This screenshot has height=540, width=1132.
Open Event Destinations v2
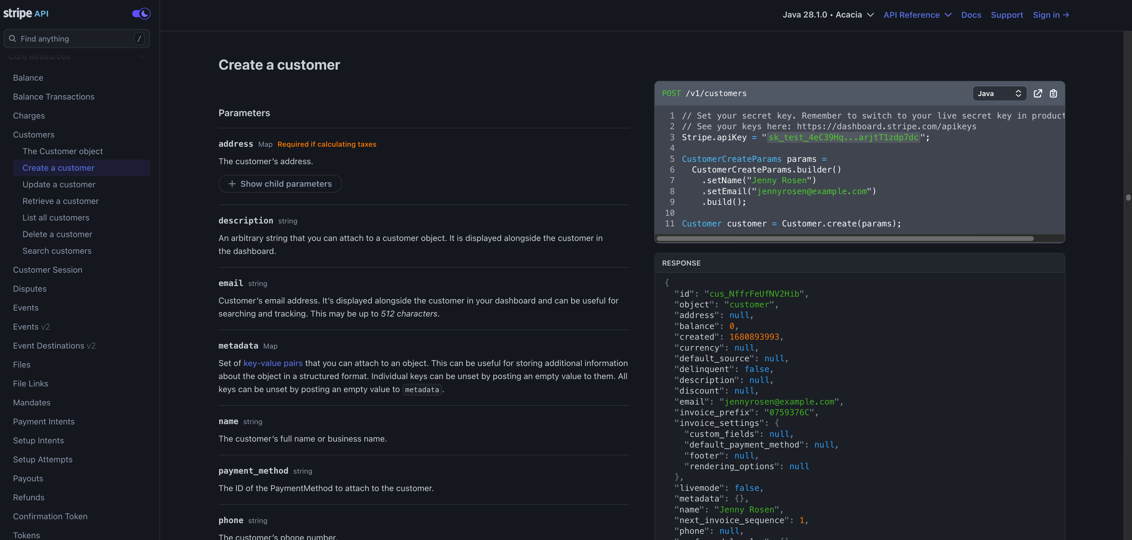click(54, 345)
